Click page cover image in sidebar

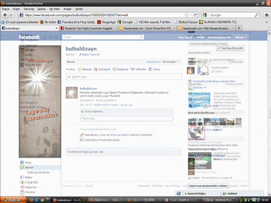pyautogui.click(x=40, y=101)
